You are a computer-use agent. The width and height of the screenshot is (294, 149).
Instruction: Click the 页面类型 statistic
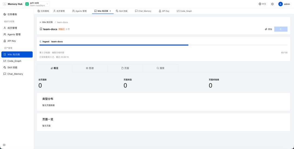128,83
